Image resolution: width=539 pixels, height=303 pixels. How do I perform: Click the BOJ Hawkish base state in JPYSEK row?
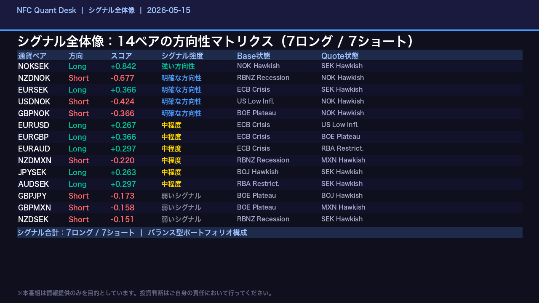pyautogui.click(x=258, y=172)
